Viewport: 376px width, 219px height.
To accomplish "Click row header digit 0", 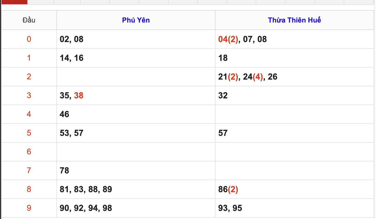I will [29, 39].
